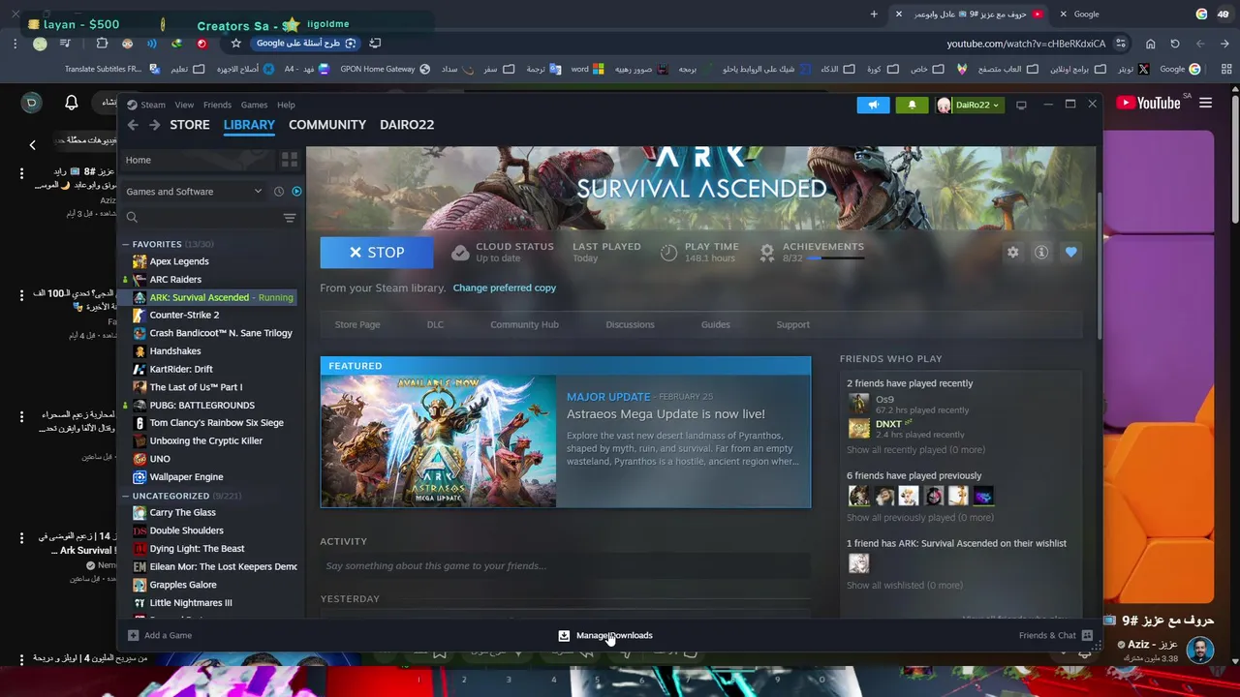The height and width of the screenshot is (697, 1240).
Task: Open the Friends menu
Action: [217, 105]
